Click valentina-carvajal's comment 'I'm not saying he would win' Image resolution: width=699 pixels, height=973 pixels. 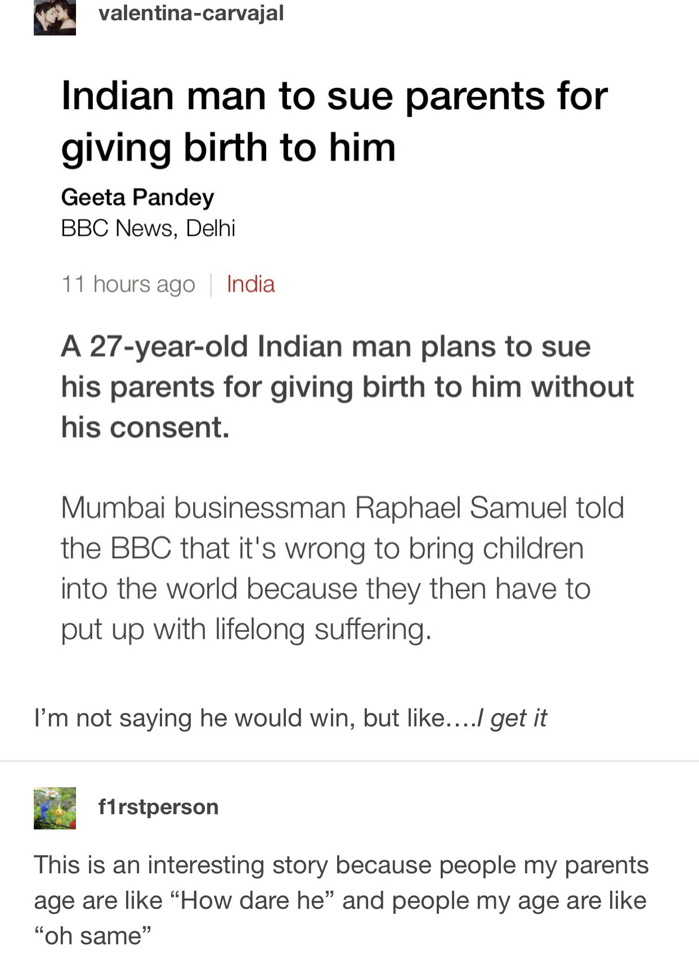click(290, 718)
